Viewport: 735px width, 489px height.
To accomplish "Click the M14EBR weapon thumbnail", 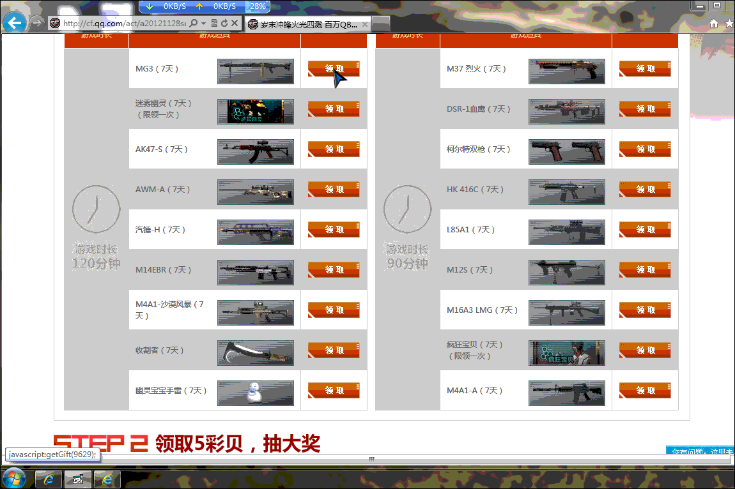I will tap(256, 273).
